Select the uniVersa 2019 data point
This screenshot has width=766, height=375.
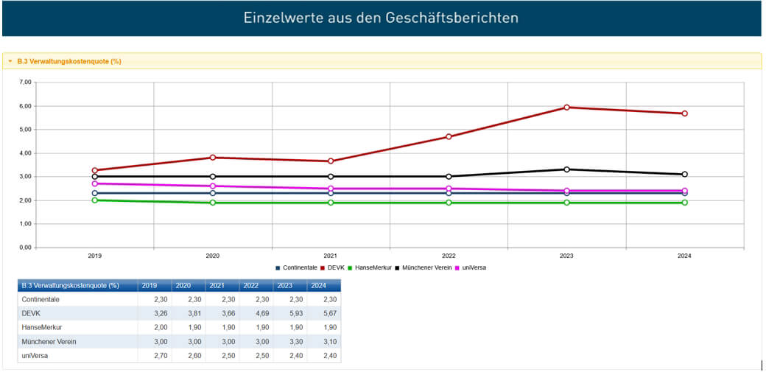95,183
